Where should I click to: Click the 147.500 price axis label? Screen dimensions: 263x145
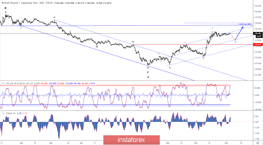(x=258, y=17)
